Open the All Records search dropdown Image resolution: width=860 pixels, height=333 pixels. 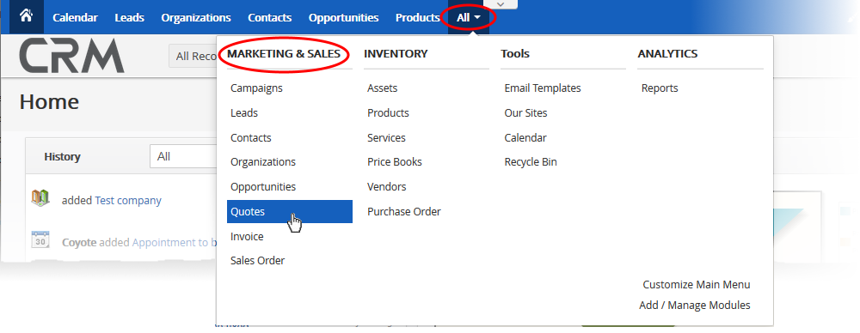[x=193, y=56]
